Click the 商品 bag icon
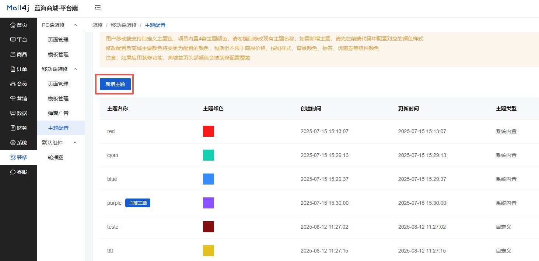This screenshot has width=539, height=261. (13, 54)
